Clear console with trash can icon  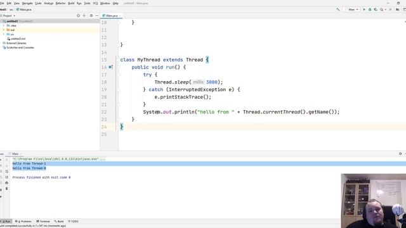[7, 189]
